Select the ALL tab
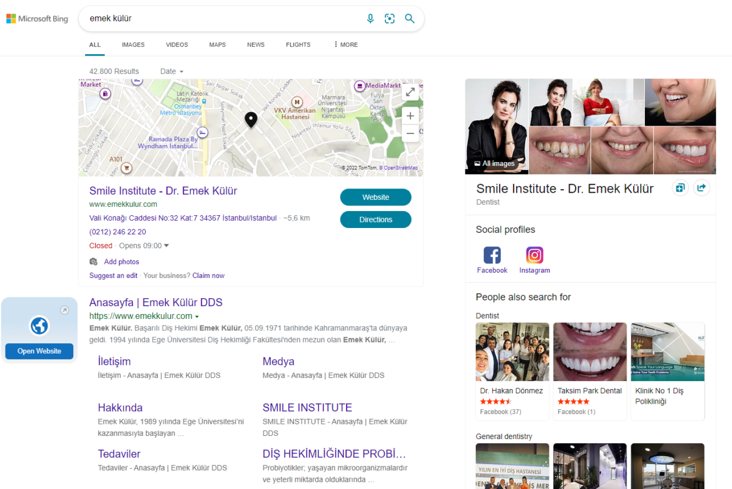Image resolution: width=732 pixels, height=489 pixels. (95, 45)
